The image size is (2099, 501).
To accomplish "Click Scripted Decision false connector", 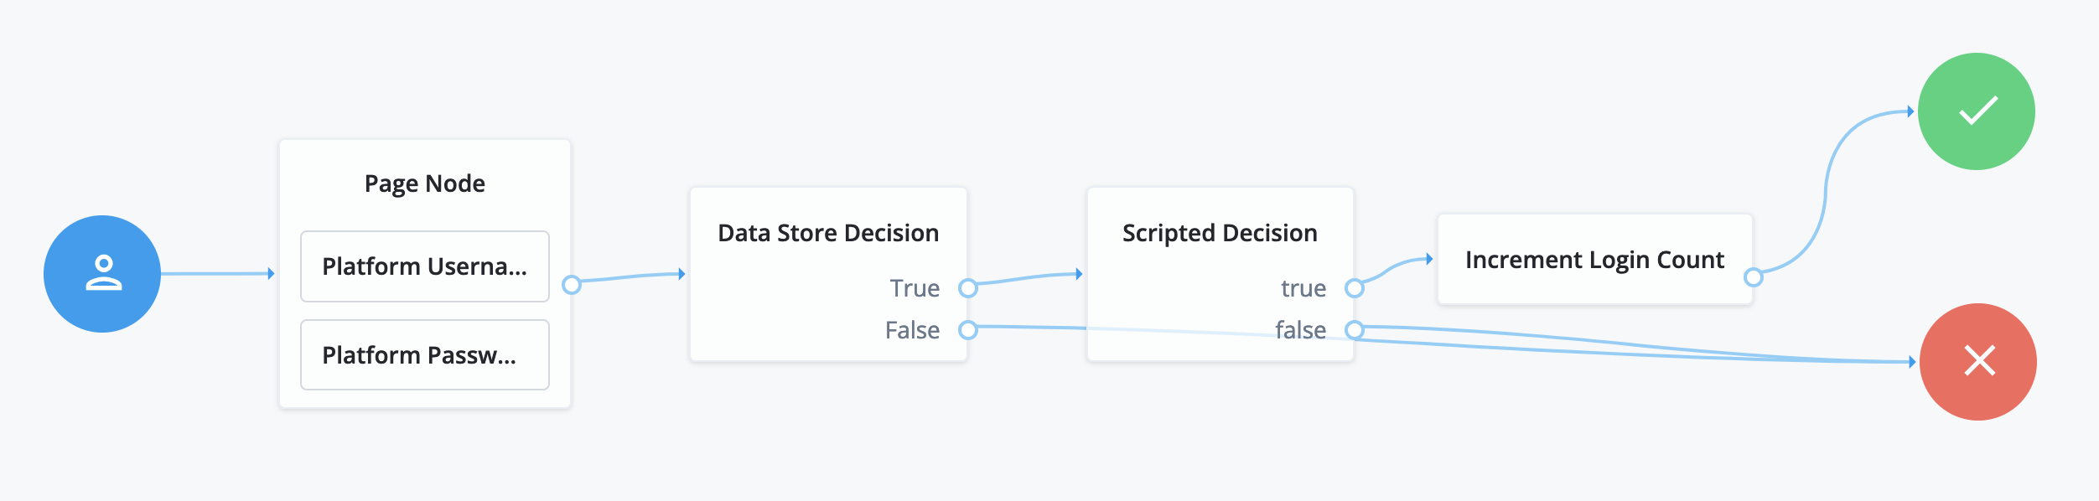I will tap(1354, 330).
